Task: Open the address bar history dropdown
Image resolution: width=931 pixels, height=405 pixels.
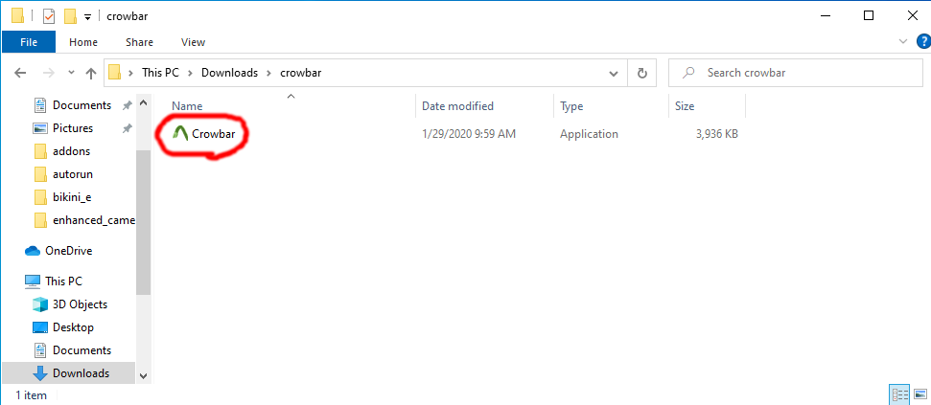Action: pyautogui.click(x=615, y=73)
